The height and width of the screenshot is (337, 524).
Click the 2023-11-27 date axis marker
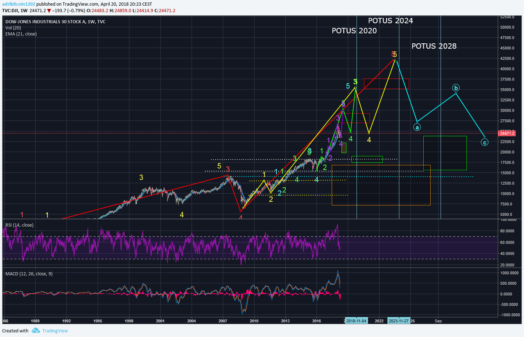point(399,321)
